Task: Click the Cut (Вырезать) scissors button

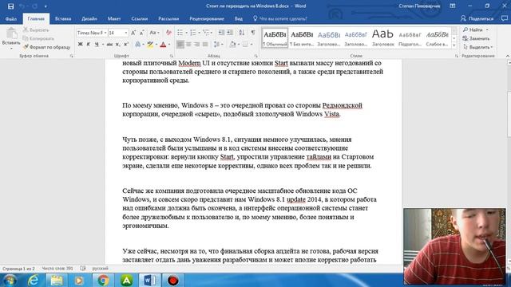Action: [x=36, y=30]
